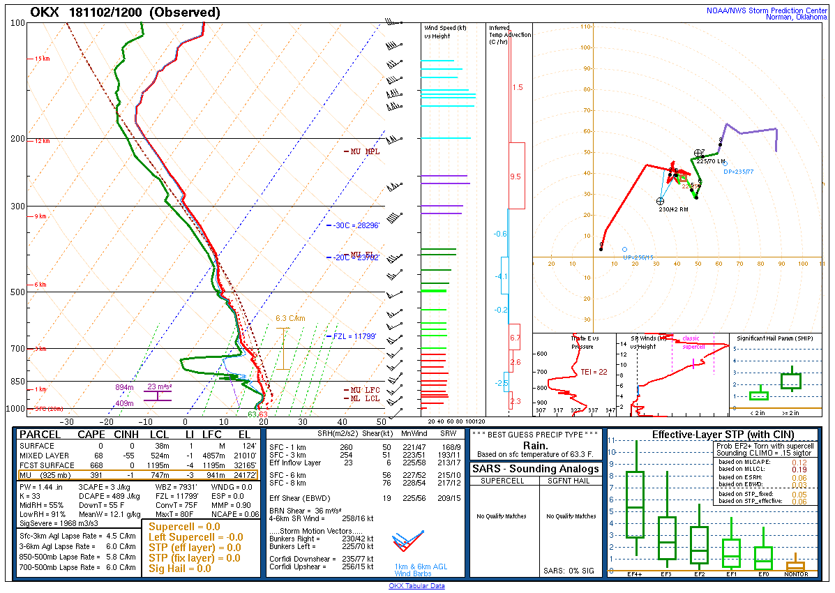Click the 'K = 33' index value
The width and height of the screenshot is (835, 593).
[30, 496]
